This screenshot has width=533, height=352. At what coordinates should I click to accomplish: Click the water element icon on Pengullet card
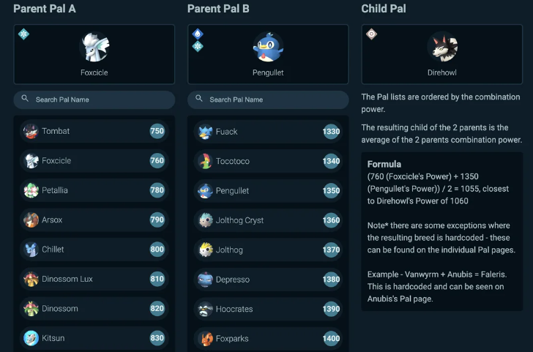198,34
